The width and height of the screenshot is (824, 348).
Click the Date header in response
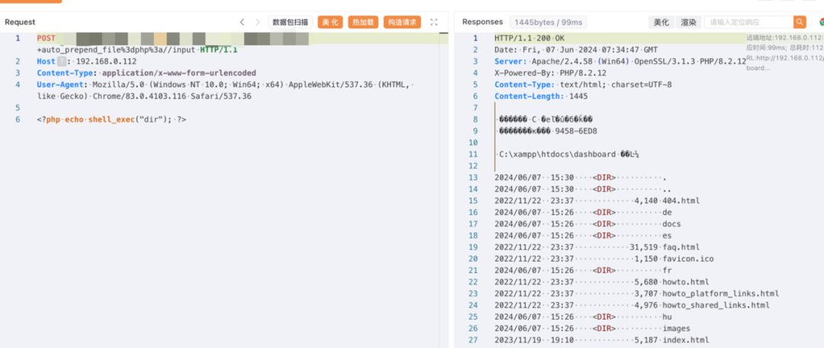(x=576, y=50)
